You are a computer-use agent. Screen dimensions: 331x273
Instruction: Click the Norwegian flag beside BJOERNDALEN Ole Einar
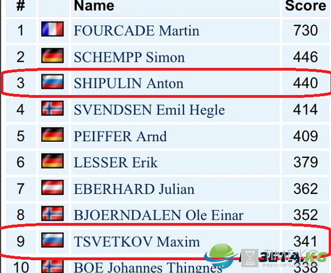pyautogui.click(x=52, y=213)
